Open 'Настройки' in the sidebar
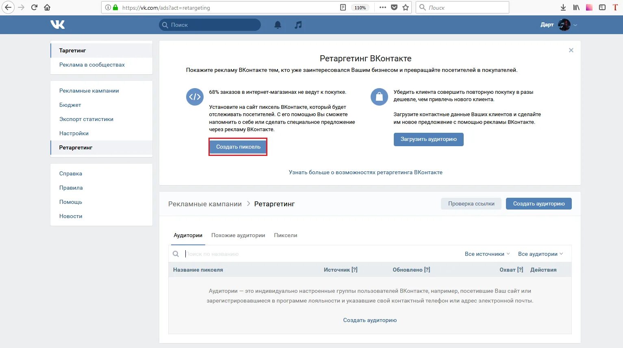 pyautogui.click(x=101, y=133)
